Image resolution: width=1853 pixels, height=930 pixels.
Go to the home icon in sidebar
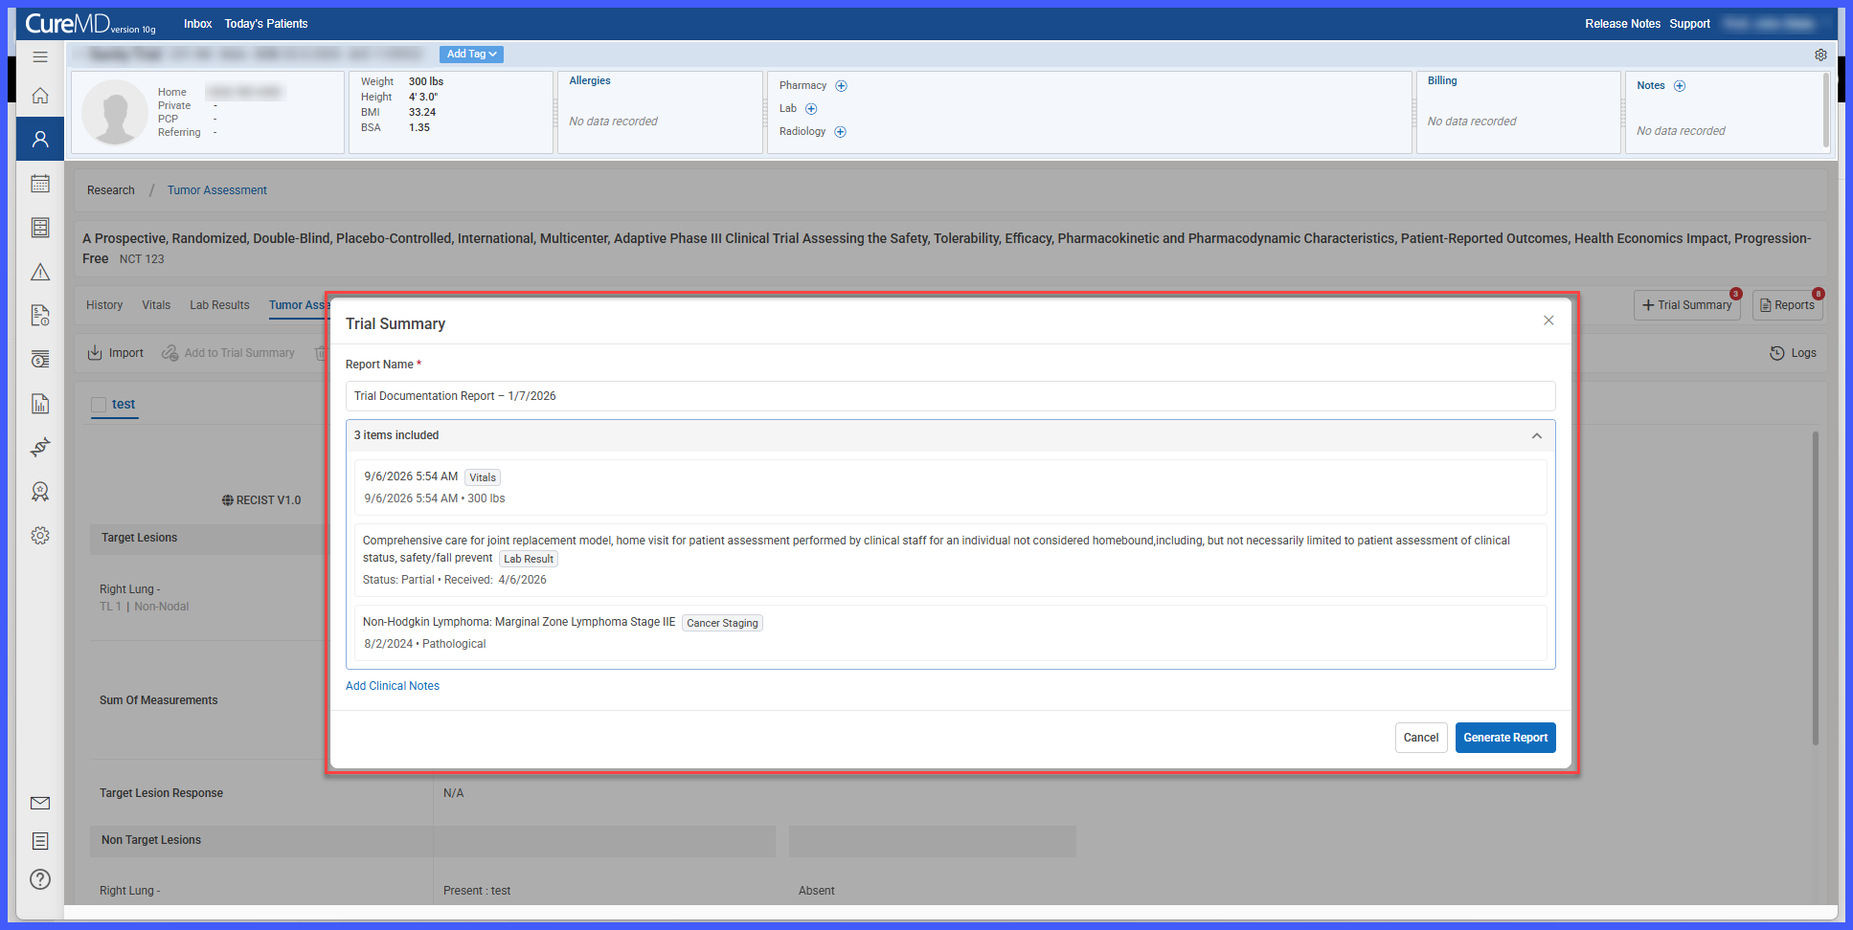pyautogui.click(x=40, y=96)
